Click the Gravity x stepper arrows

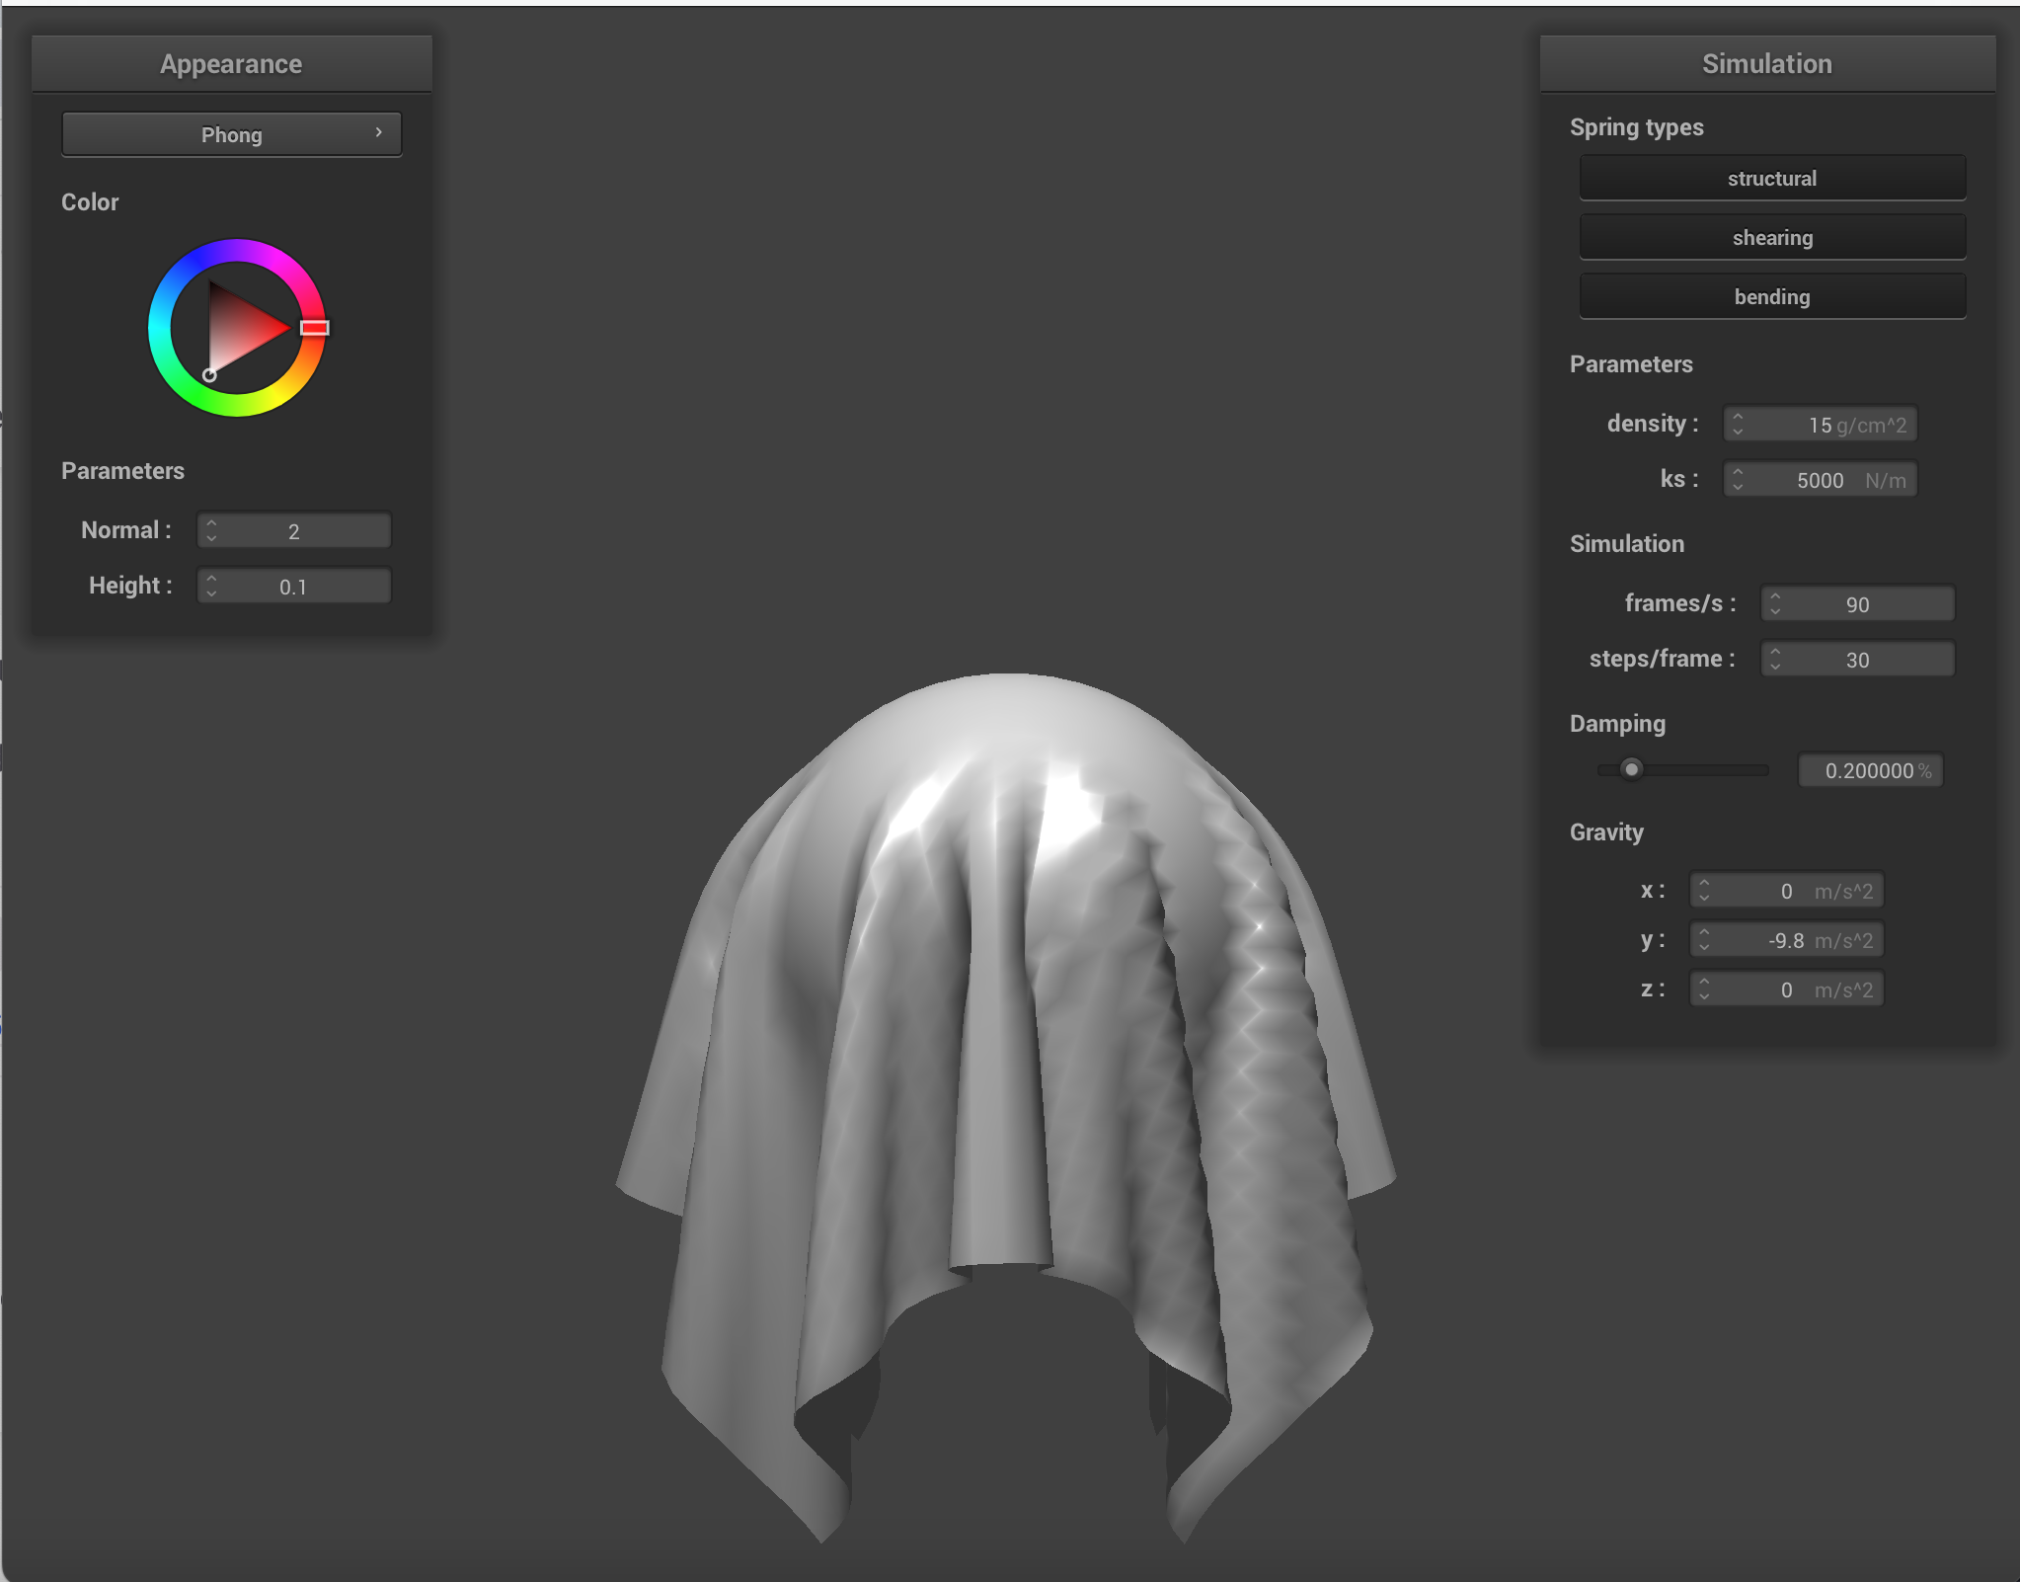[1704, 890]
